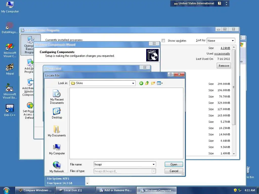Click the Used occasionally link
Image resolution: width=259 pixels, height=194 pixels.
222,54
